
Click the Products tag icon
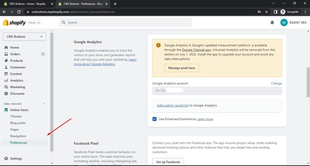point(6,61)
